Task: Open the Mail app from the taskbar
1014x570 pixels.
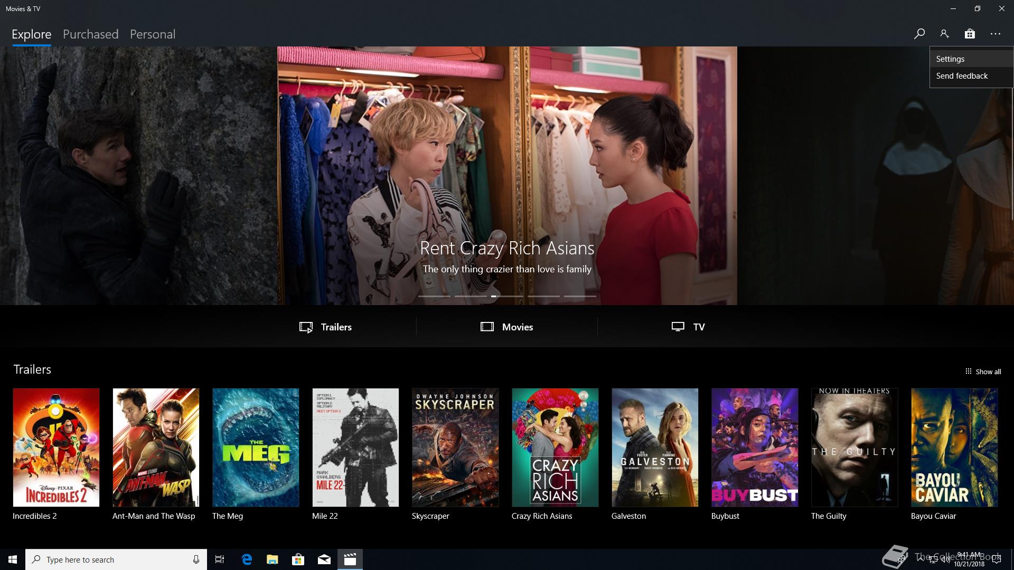Action: (x=324, y=559)
